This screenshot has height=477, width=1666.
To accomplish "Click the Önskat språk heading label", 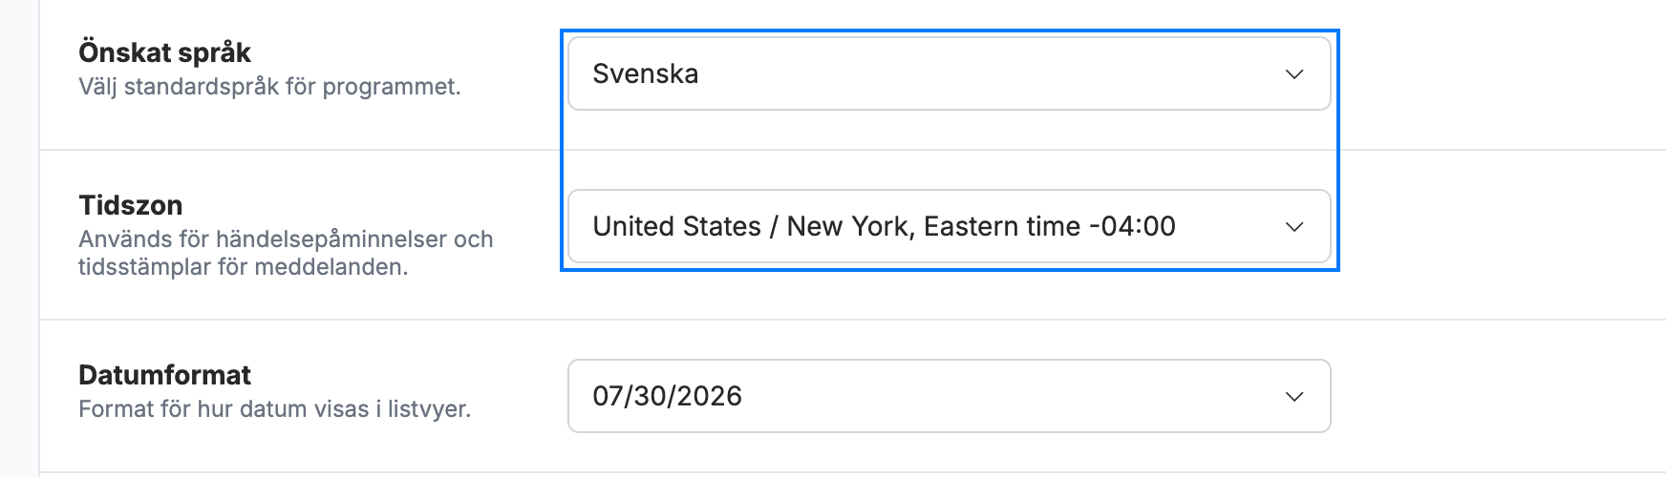I will [164, 52].
